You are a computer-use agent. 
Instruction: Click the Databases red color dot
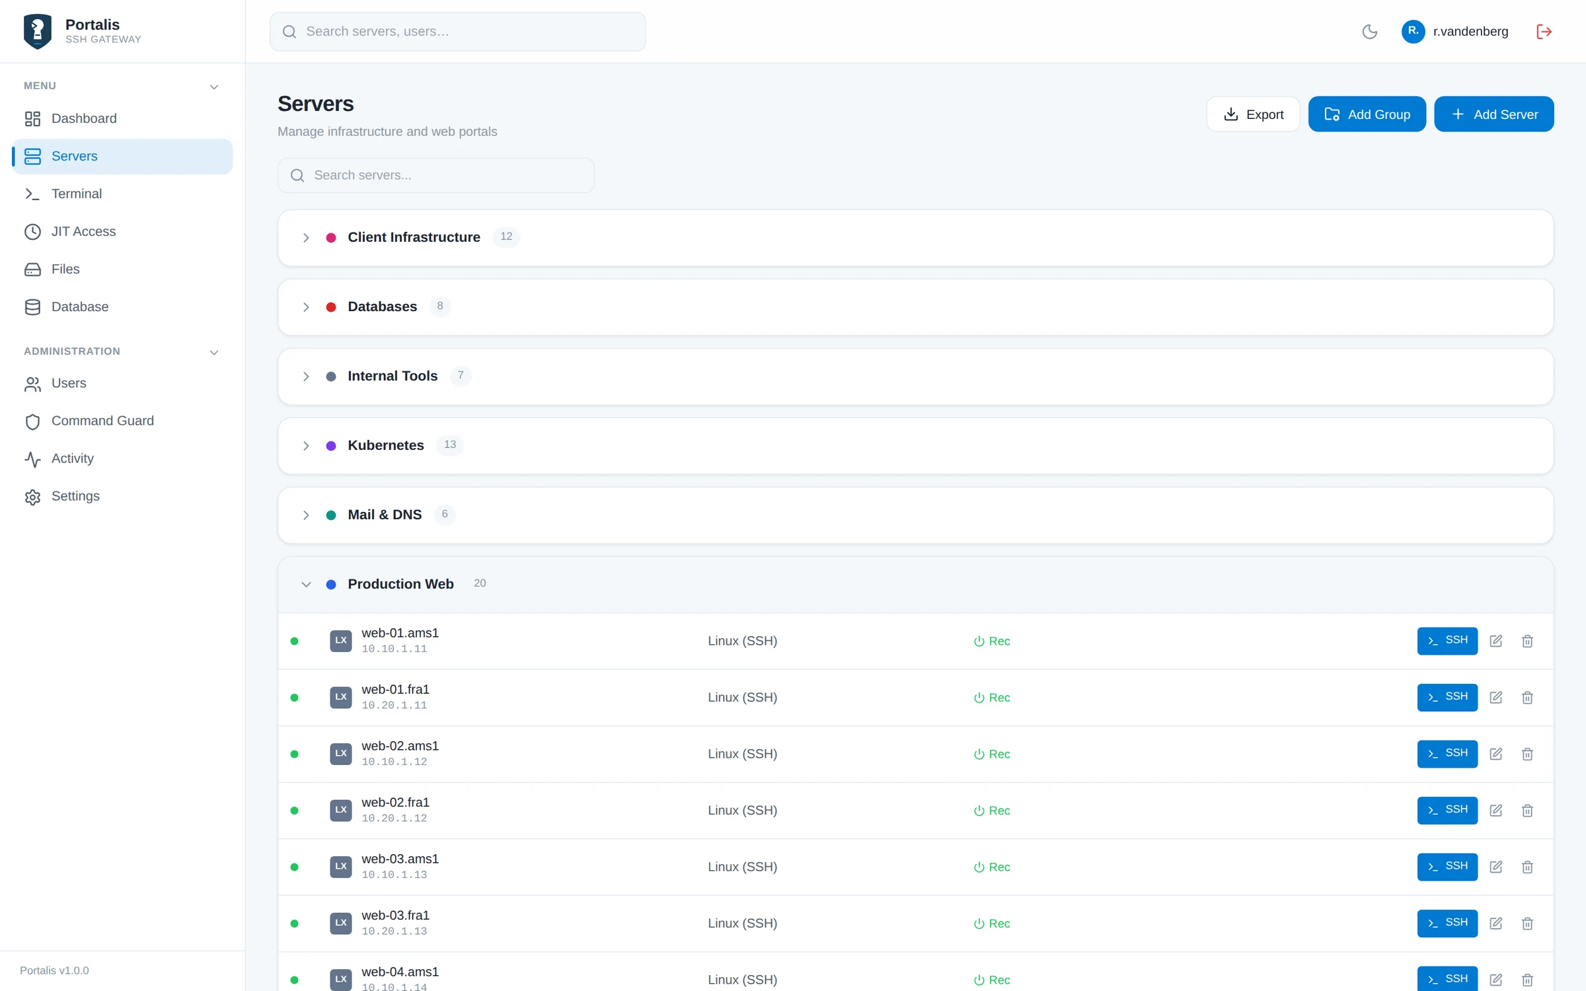331,307
